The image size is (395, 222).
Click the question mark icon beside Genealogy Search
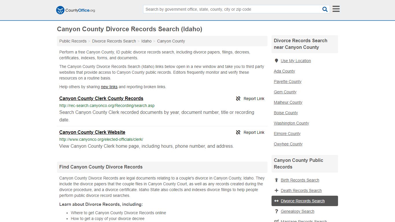click(x=276, y=211)
